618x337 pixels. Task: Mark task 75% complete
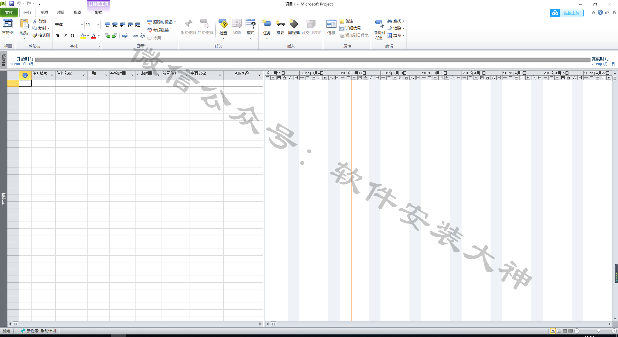tap(130, 25)
